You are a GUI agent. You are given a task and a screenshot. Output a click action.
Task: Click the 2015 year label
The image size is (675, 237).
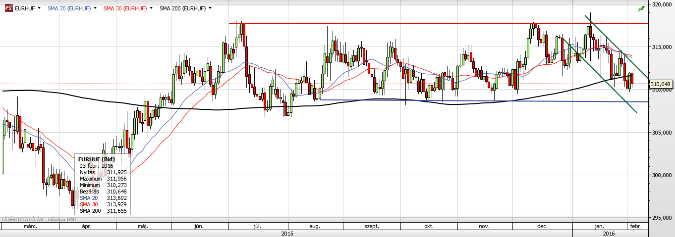[287, 233]
